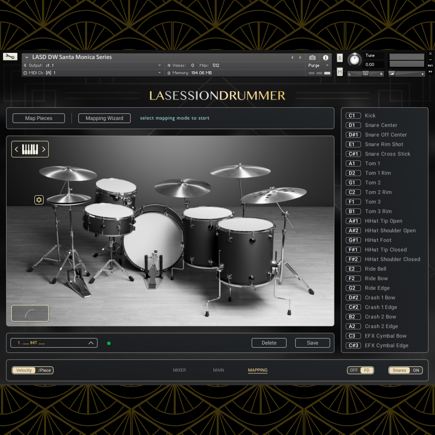
Task: Click the velocity curve box
Action: 30,313
